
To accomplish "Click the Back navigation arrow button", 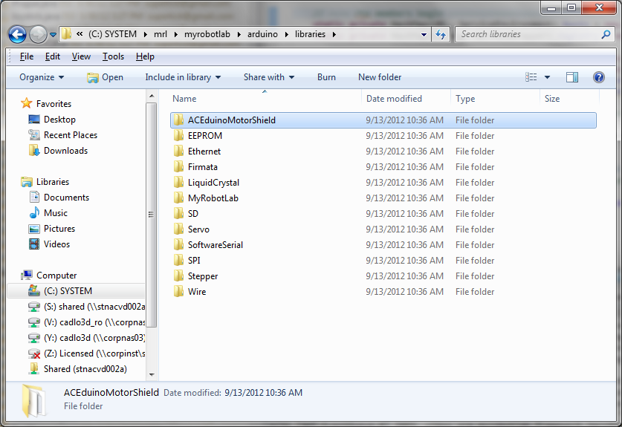I will coord(18,34).
